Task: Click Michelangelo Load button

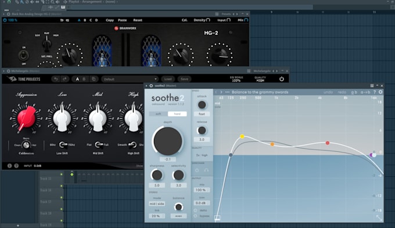Action: click(x=168, y=79)
